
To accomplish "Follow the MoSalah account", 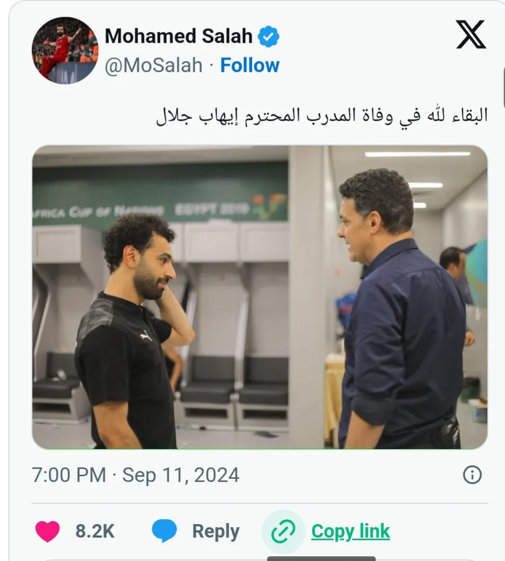I will tap(249, 66).
